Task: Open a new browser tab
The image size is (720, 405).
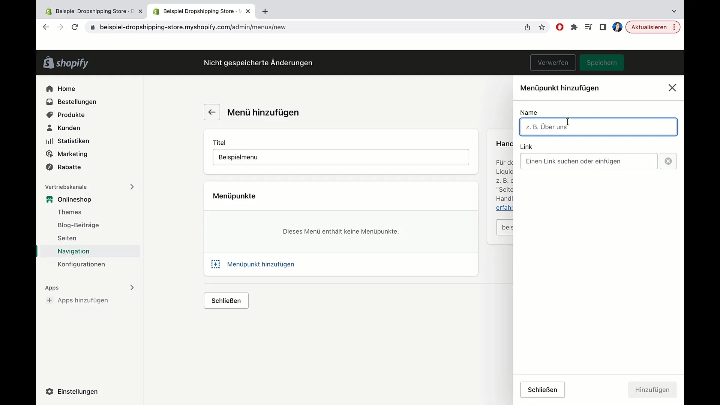Action: [265, 11]
